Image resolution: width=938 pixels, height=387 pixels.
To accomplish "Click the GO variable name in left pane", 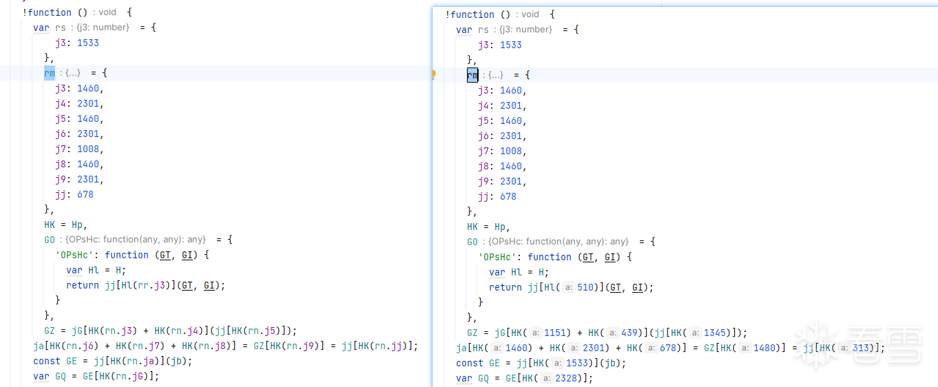I will (50, 240).
